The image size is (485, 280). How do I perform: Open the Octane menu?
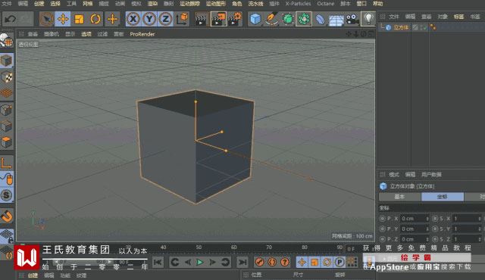coord(325,4)
